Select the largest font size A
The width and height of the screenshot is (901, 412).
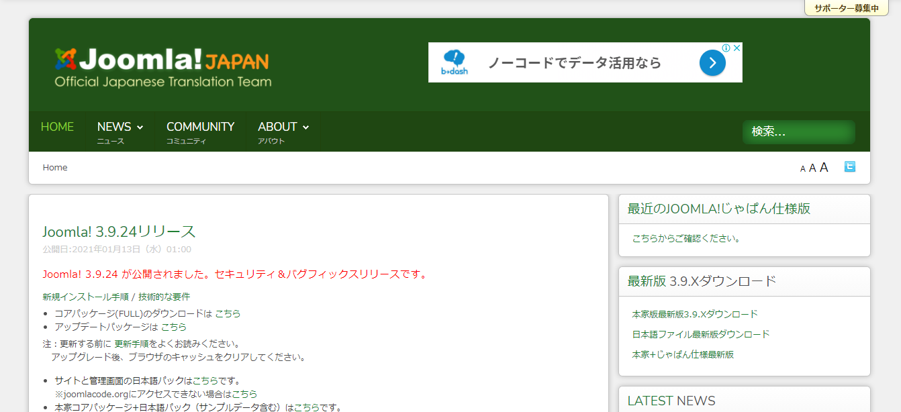pos(824,168)
